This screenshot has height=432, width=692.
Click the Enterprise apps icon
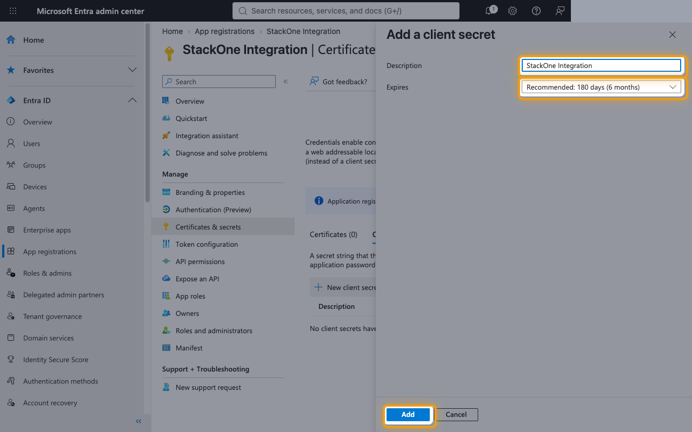11,230
